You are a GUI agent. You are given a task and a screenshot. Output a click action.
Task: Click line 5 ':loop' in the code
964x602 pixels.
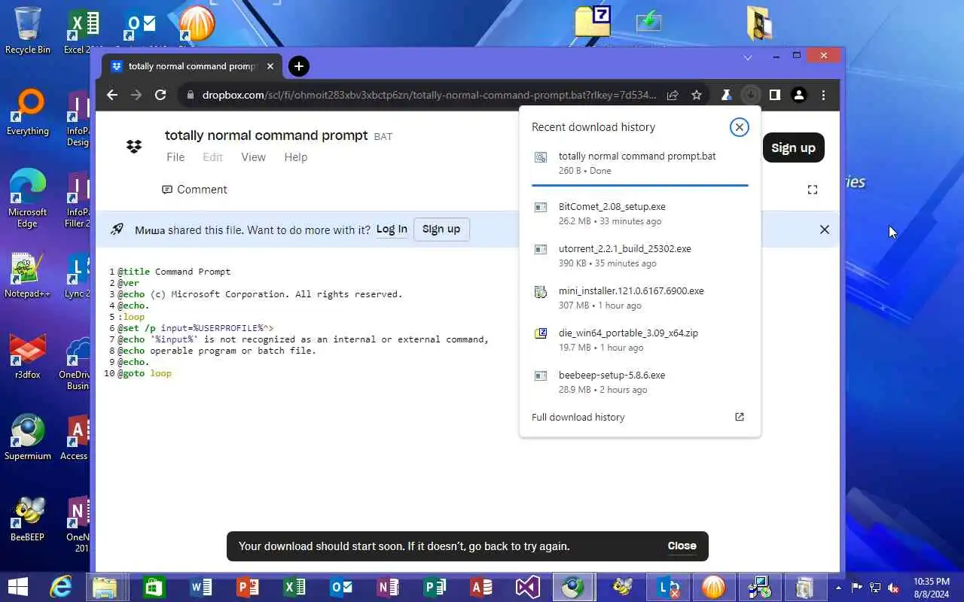[131, 317]
